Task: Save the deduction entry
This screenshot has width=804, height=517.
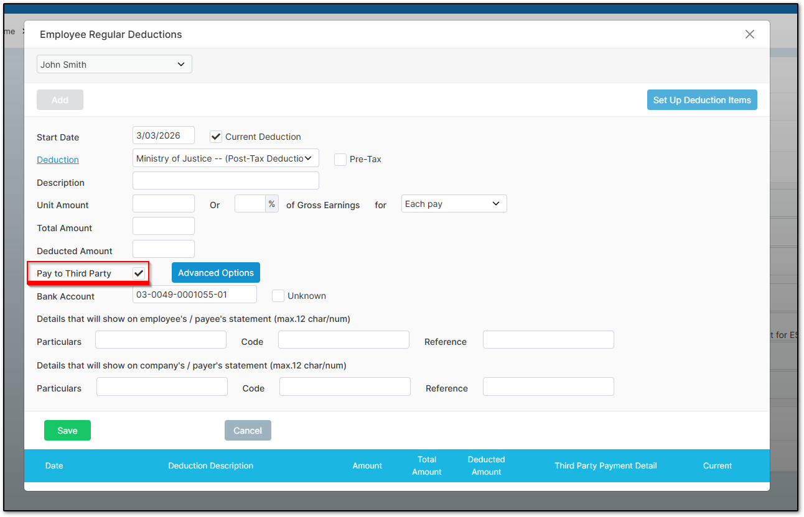Action: click(x=67, y=430)
